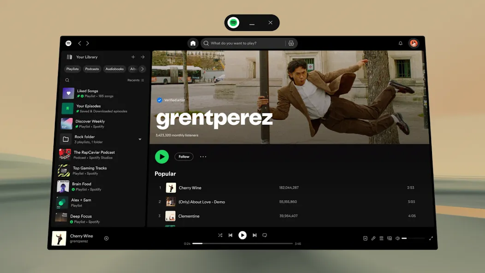Filter library by Podcasts
Screen dimensions: 485x273
pos(92,69)
